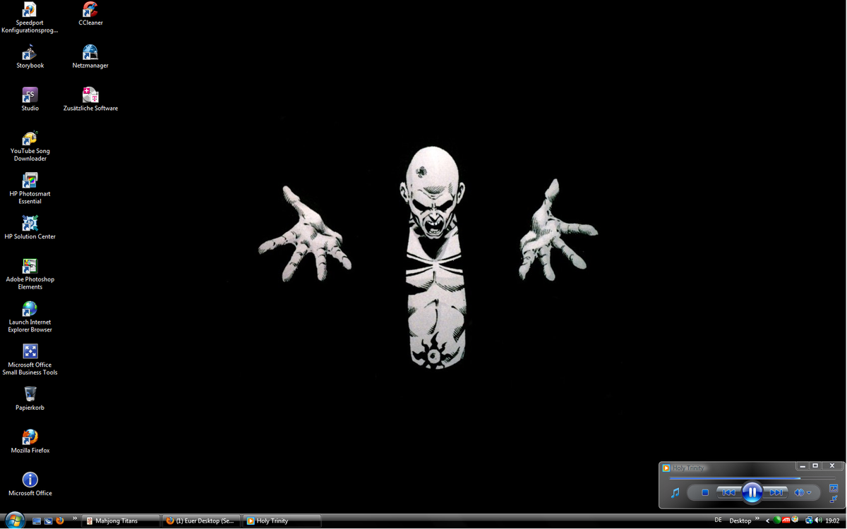Switch media player to compact skin mode
The image size is (847, 529).
(x=834, y=499)
